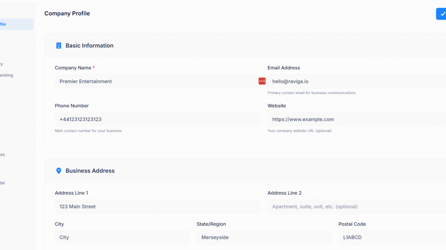Click the Basic Information building icon
The width and height of the screenshot is (446, 250).
[x=59, y=45]
